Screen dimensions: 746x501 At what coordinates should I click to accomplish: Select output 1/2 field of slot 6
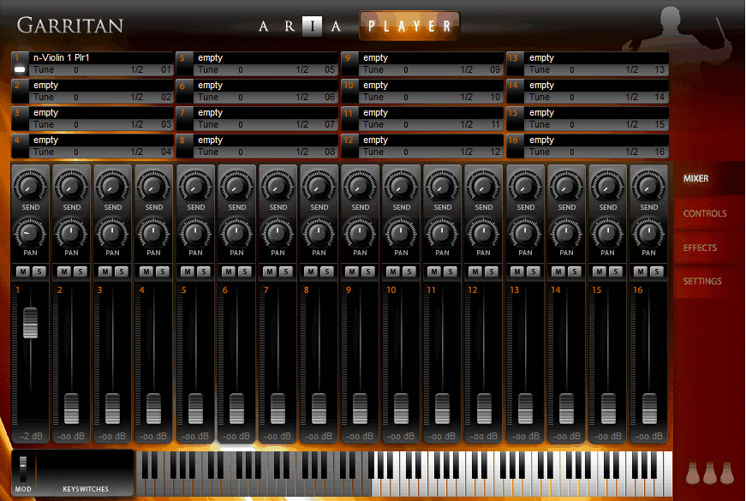(x=302, y=97)
